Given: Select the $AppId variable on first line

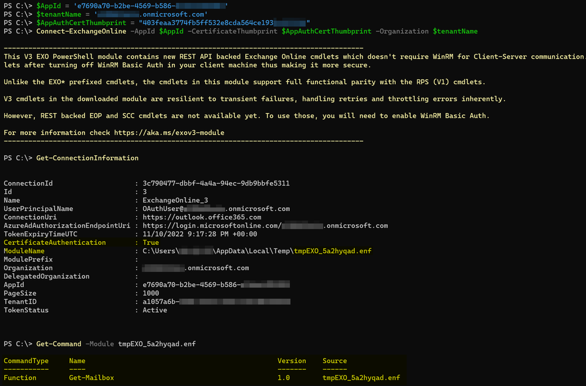Looking at the screenshot, I should point(49,6).
